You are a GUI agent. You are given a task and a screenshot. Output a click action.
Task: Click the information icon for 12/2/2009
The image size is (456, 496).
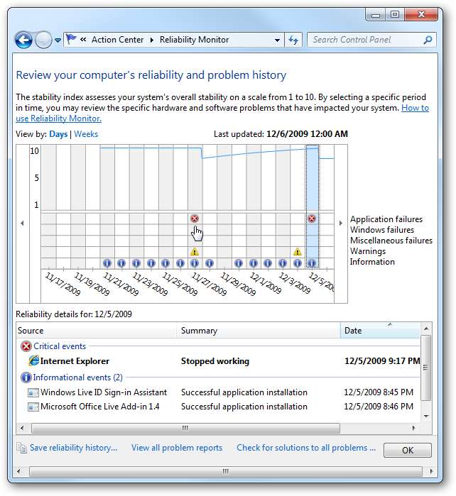268,263
